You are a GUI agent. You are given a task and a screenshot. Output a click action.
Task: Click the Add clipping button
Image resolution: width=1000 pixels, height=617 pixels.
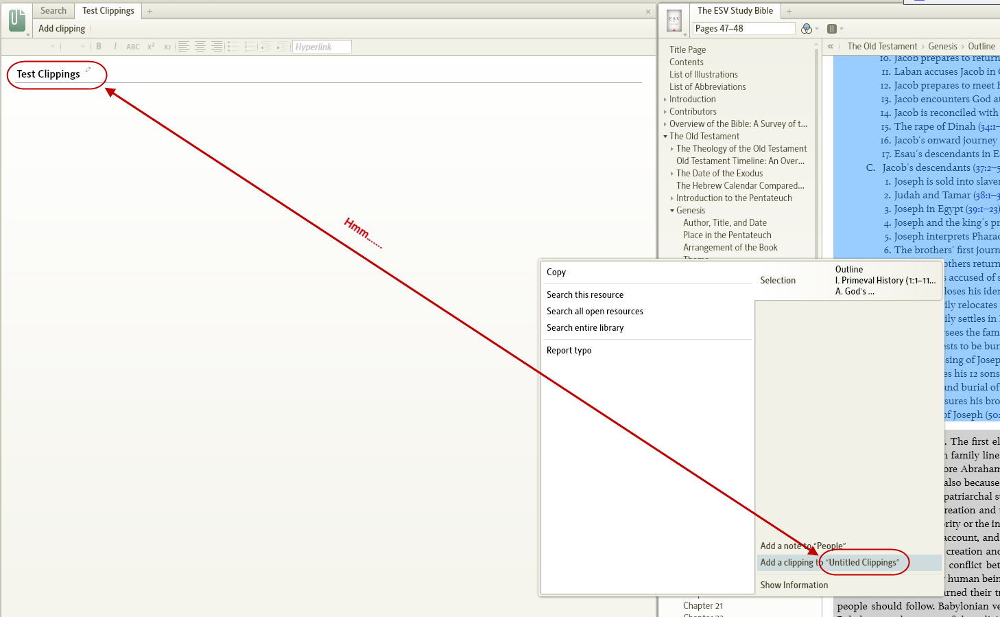[62, 29]
